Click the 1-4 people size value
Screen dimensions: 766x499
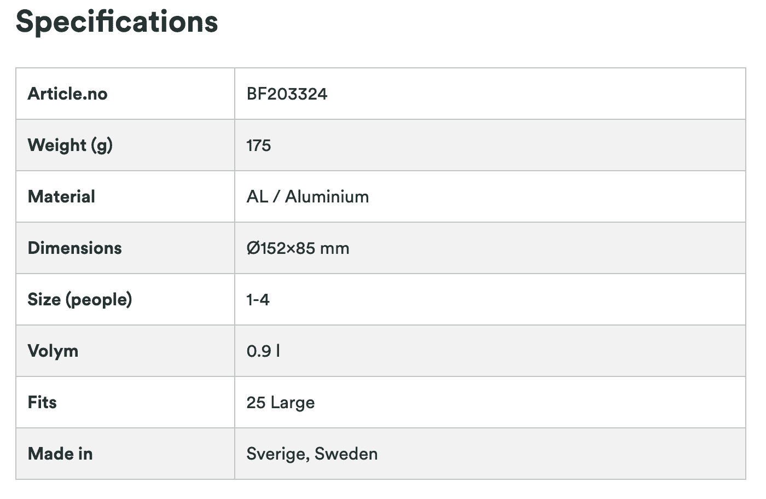click(258, 300)
